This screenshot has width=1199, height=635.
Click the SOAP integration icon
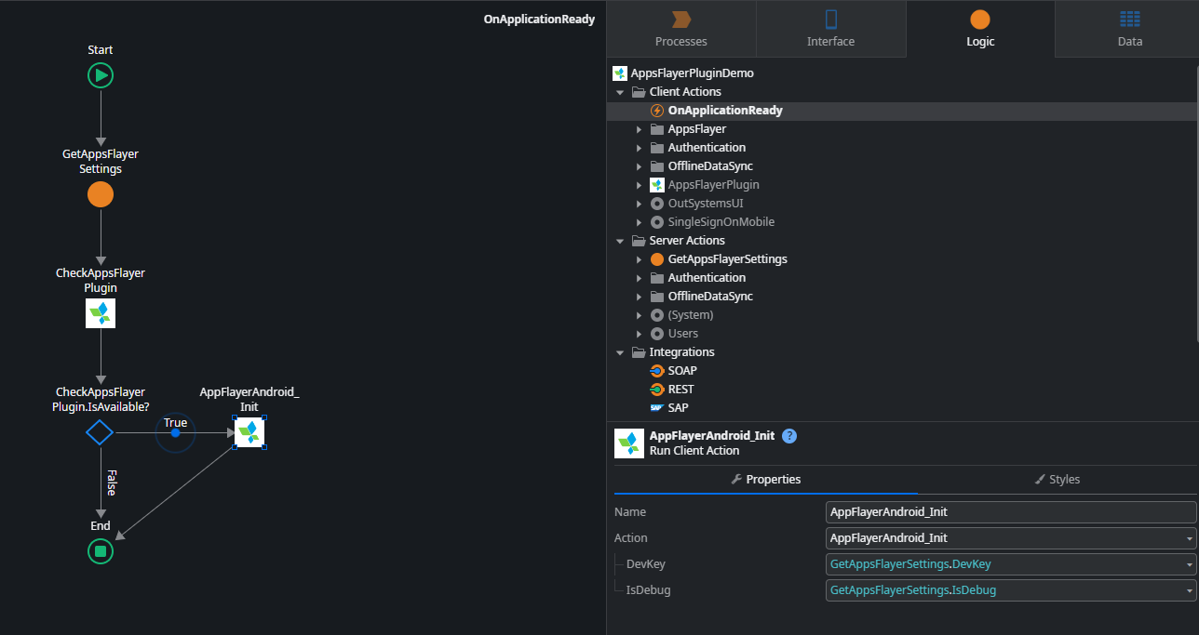point(657,371)
